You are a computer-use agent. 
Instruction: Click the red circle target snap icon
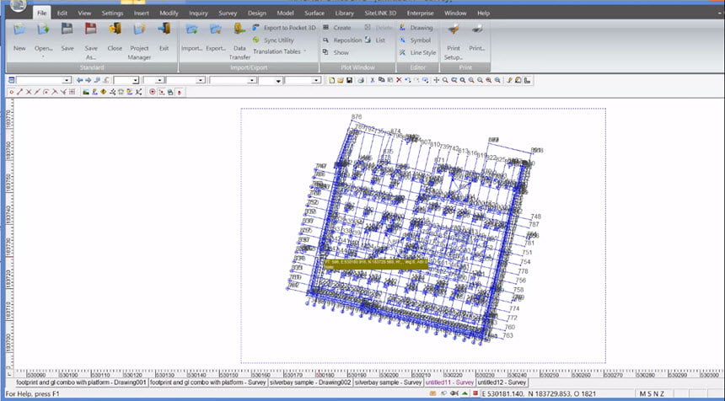pyautogui.click(x=153, y=93)
